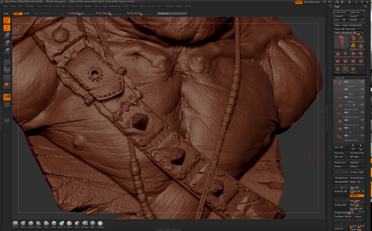Open the Menus toggle at top right

299,2
